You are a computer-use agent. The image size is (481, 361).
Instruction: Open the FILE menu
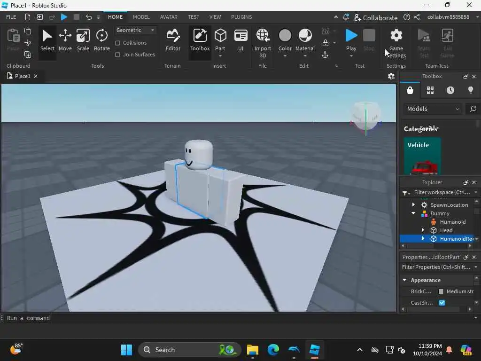tap(11, 17)
